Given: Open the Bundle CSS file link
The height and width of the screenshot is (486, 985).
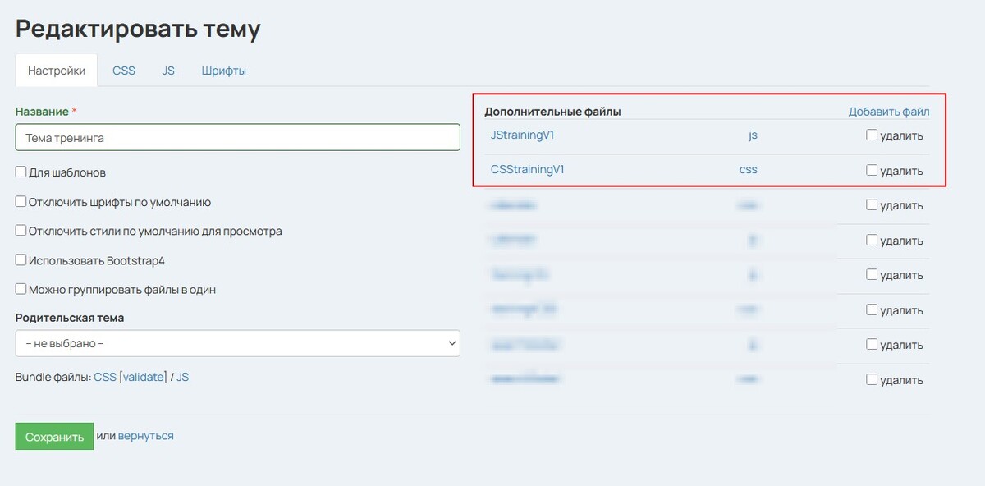Looking at the screenshot, I should click(105, 377).
